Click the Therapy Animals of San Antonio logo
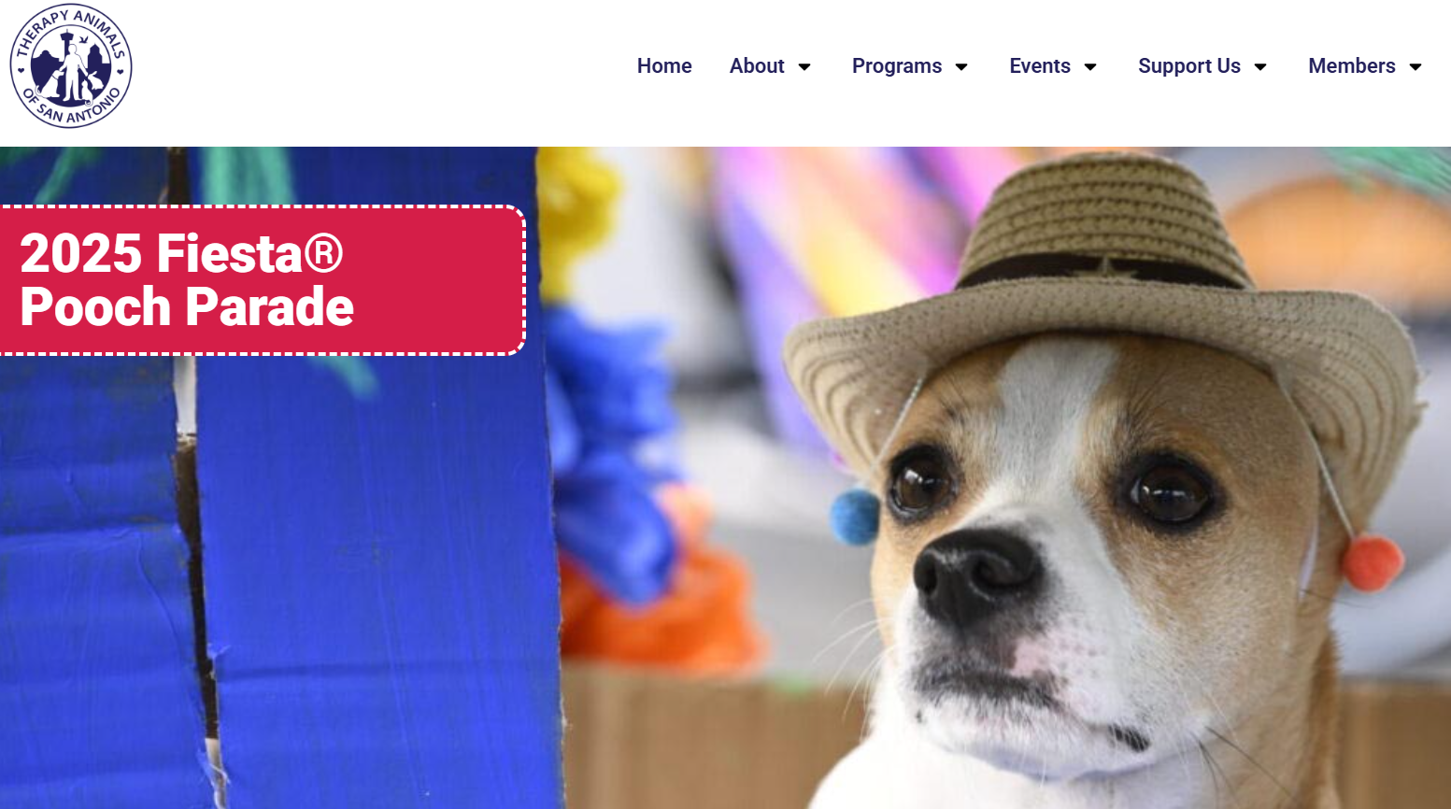The width and height of the screenshot is (1451, 809). click(x=71, y=65)
